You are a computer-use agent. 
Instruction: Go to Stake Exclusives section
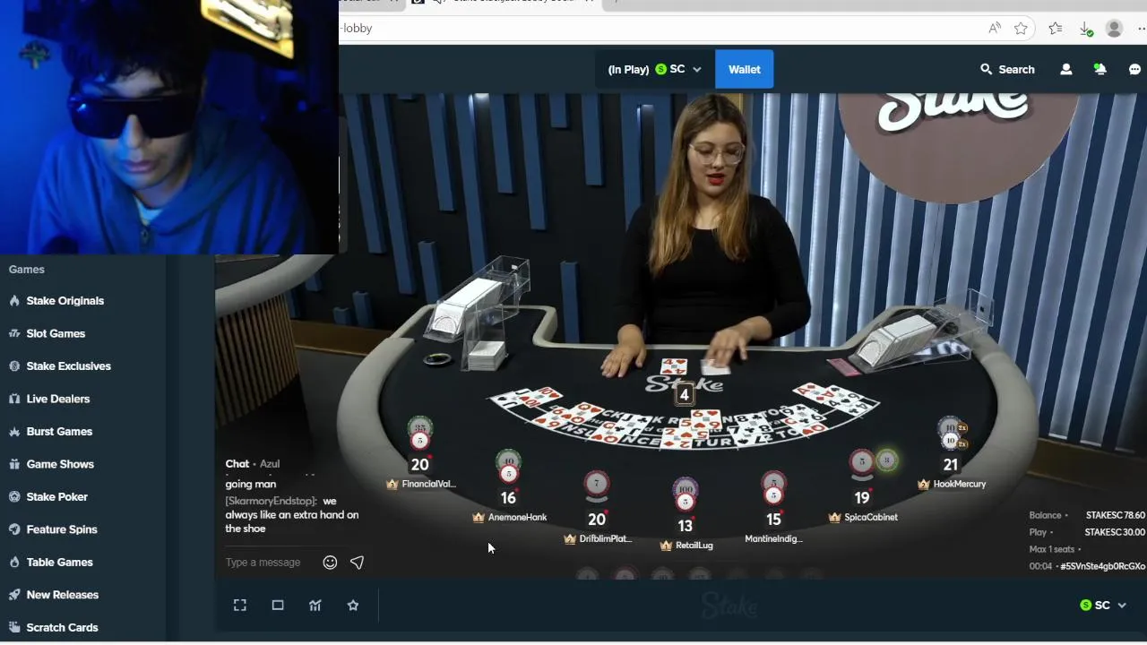click(x=69, y=366)
